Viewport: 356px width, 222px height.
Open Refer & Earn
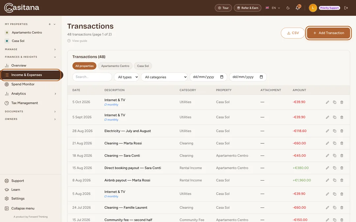pyautogui.click(x=248, y=8)
